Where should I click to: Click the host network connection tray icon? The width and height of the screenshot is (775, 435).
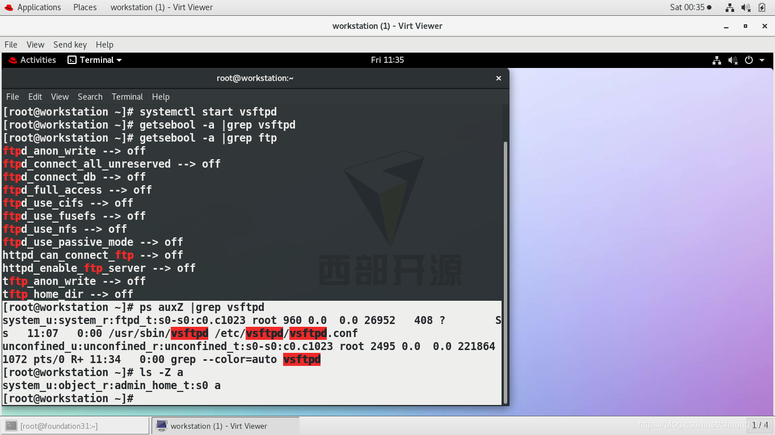tap(730, 7)
